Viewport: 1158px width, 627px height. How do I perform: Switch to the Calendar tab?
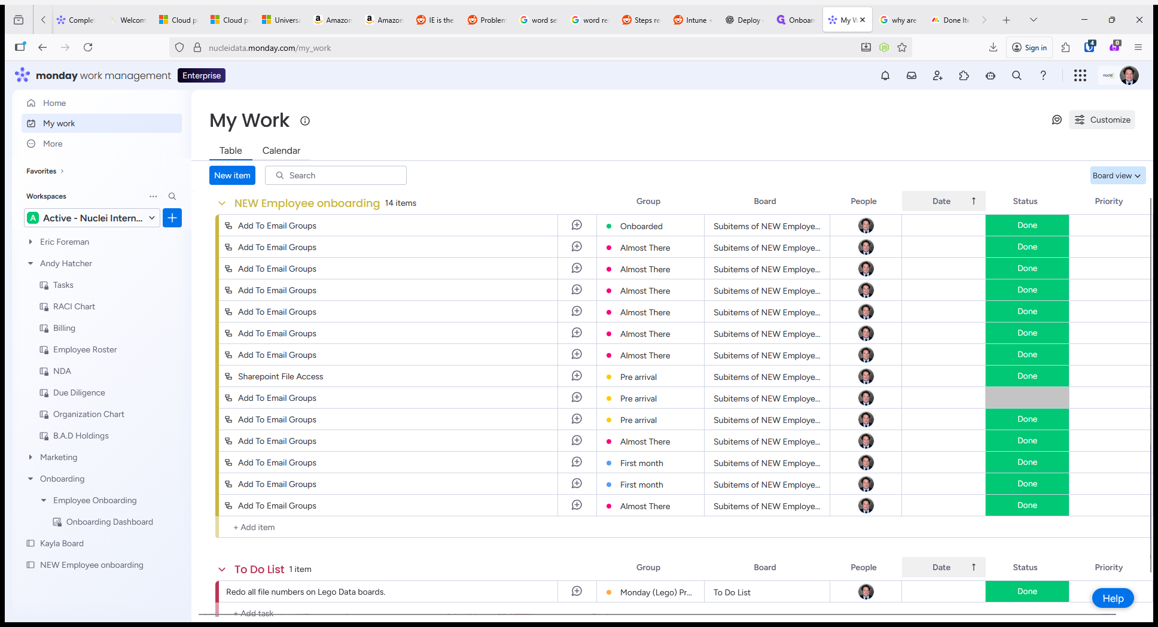[x=281, y=151]
